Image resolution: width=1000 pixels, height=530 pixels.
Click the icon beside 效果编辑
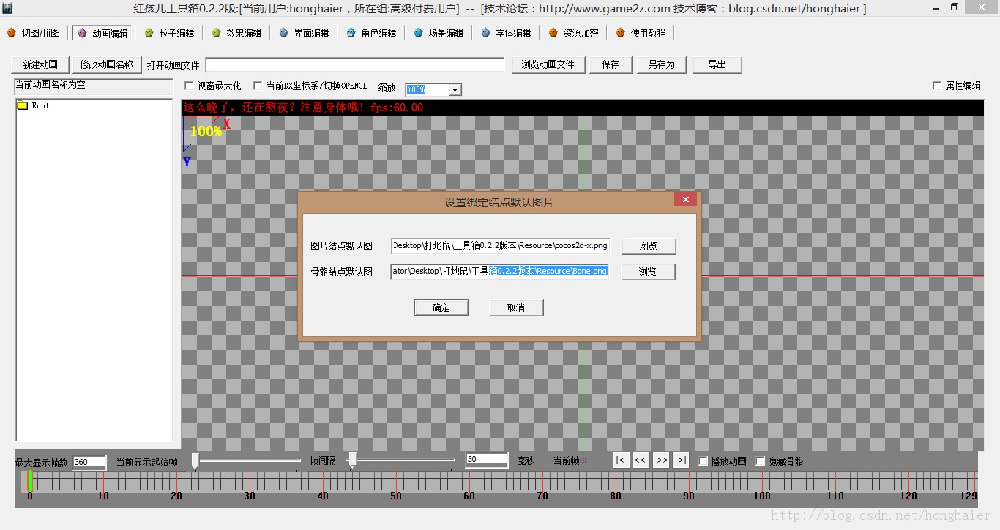tap(216, 33)
